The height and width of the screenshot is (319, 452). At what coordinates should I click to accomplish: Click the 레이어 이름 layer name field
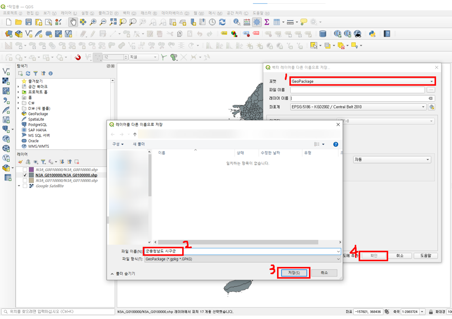(x=362, y=98)
